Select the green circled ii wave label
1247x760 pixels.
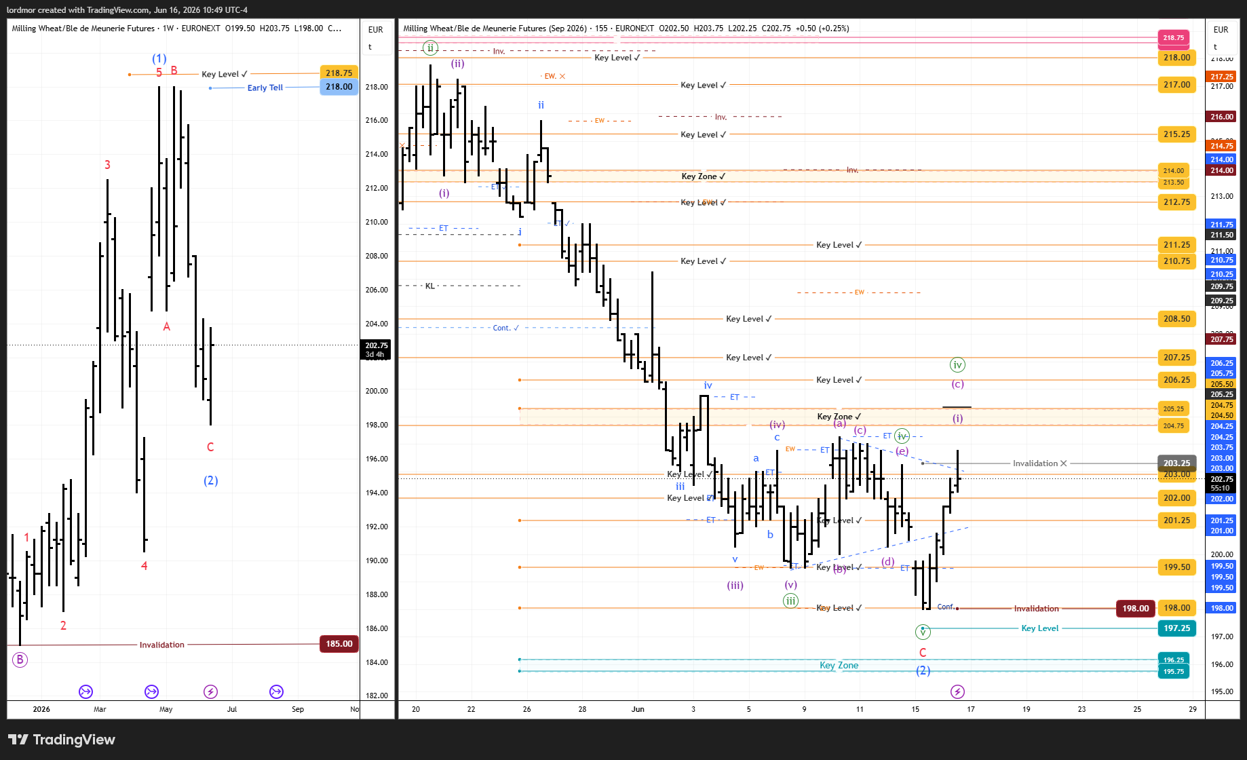[430, 47]
